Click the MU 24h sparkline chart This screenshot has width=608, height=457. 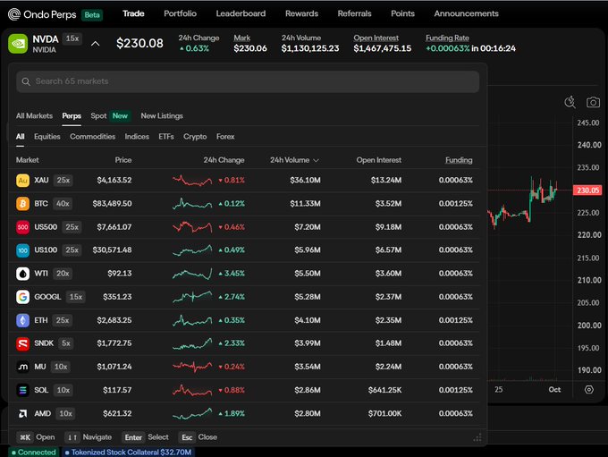[192, 367]
